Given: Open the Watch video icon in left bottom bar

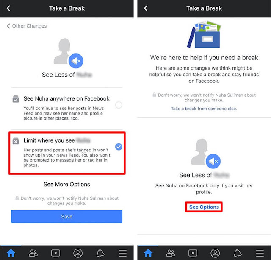Looking at the screenshot, I should click(x=55, y=253).
